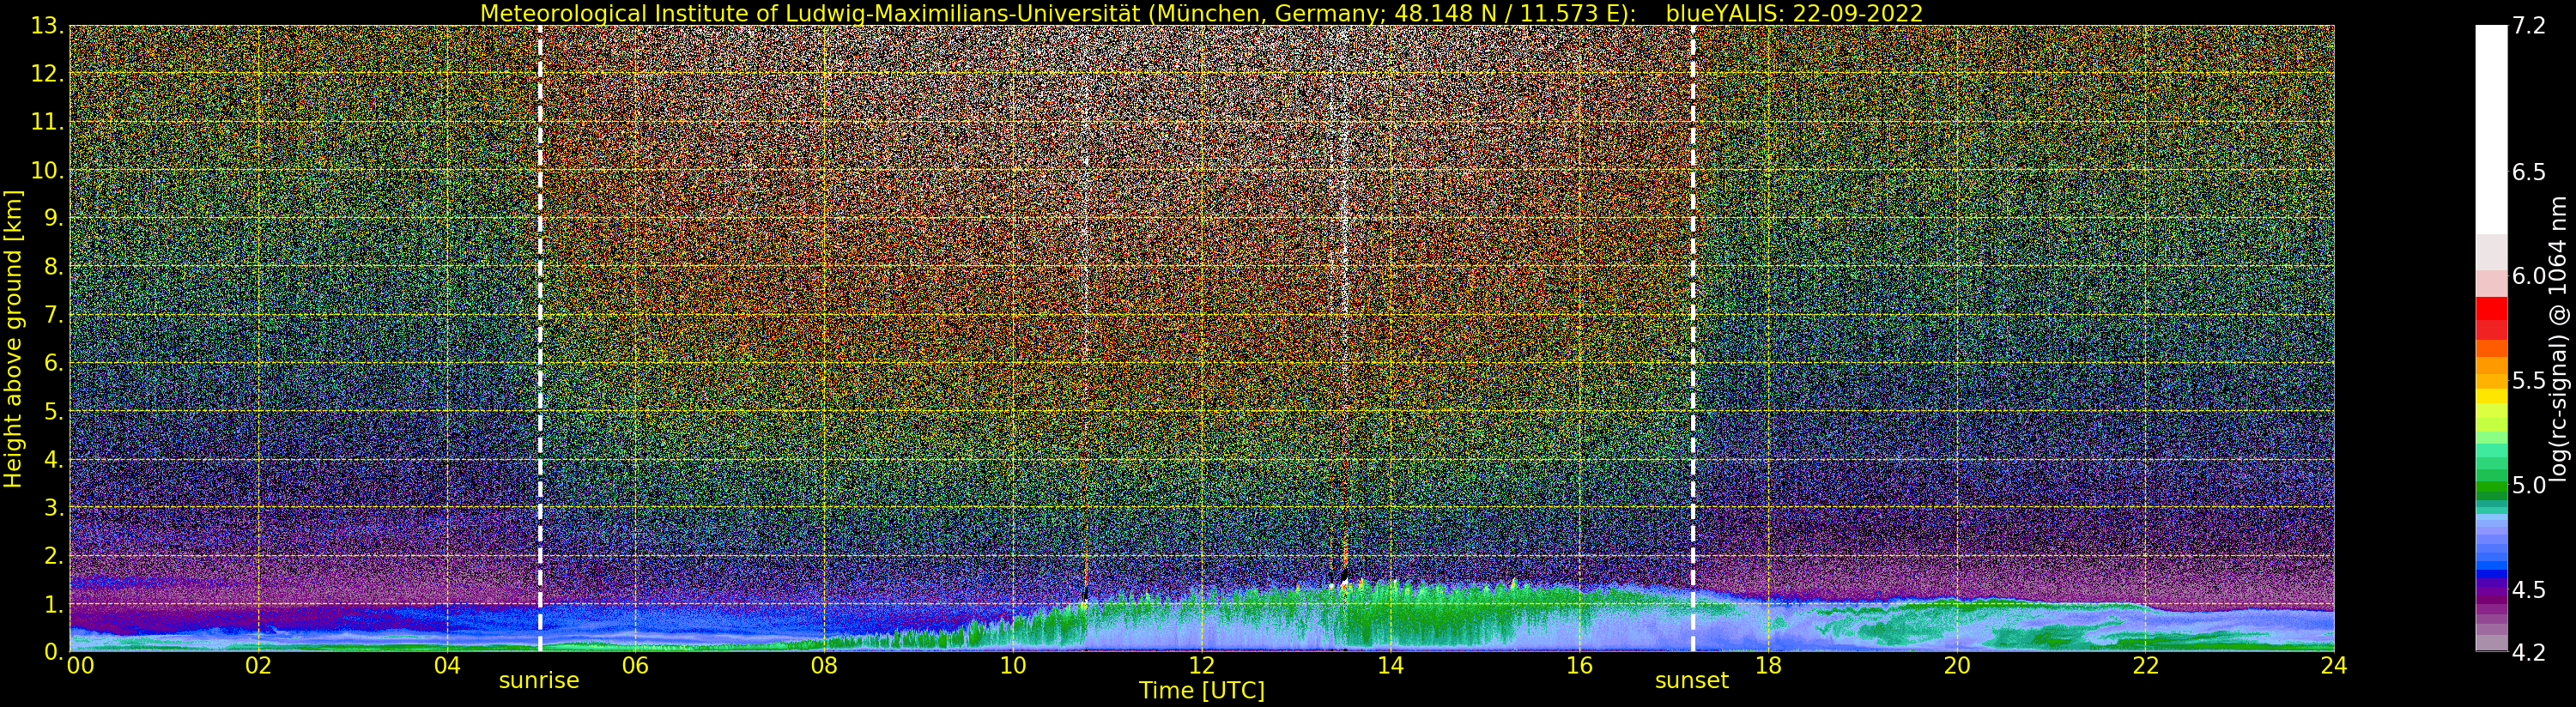Click the colorbar value '6.0'

[x=2529, y=276]
